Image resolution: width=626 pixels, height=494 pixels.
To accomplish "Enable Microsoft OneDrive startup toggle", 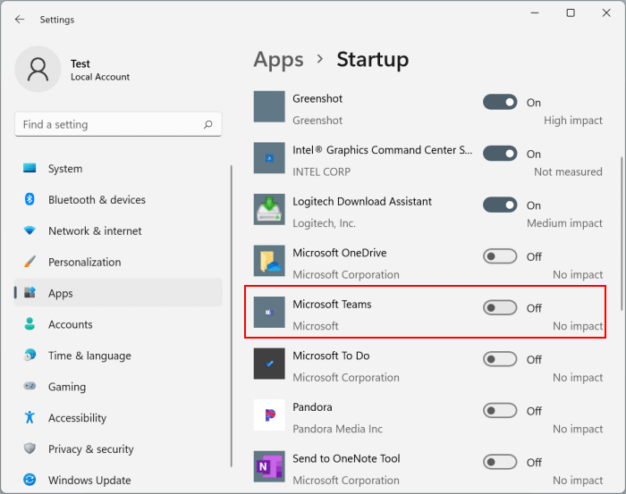I will 500,256.
